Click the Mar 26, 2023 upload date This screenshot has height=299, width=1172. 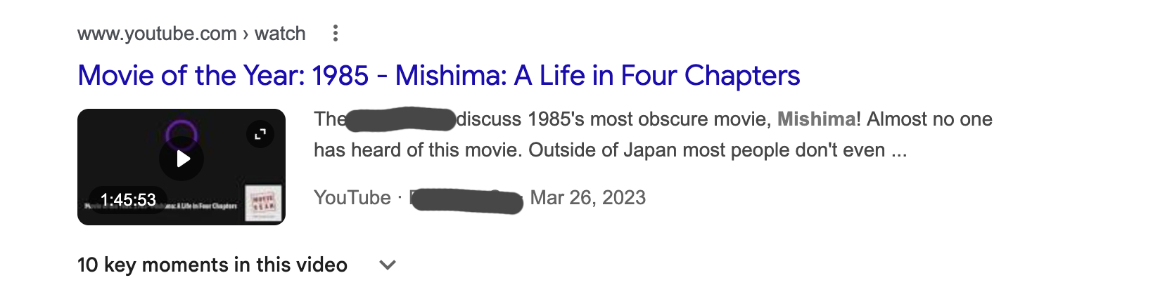point(587,198)
